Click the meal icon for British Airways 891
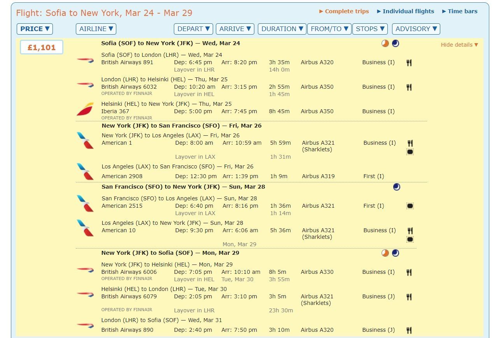 [409, 63]
